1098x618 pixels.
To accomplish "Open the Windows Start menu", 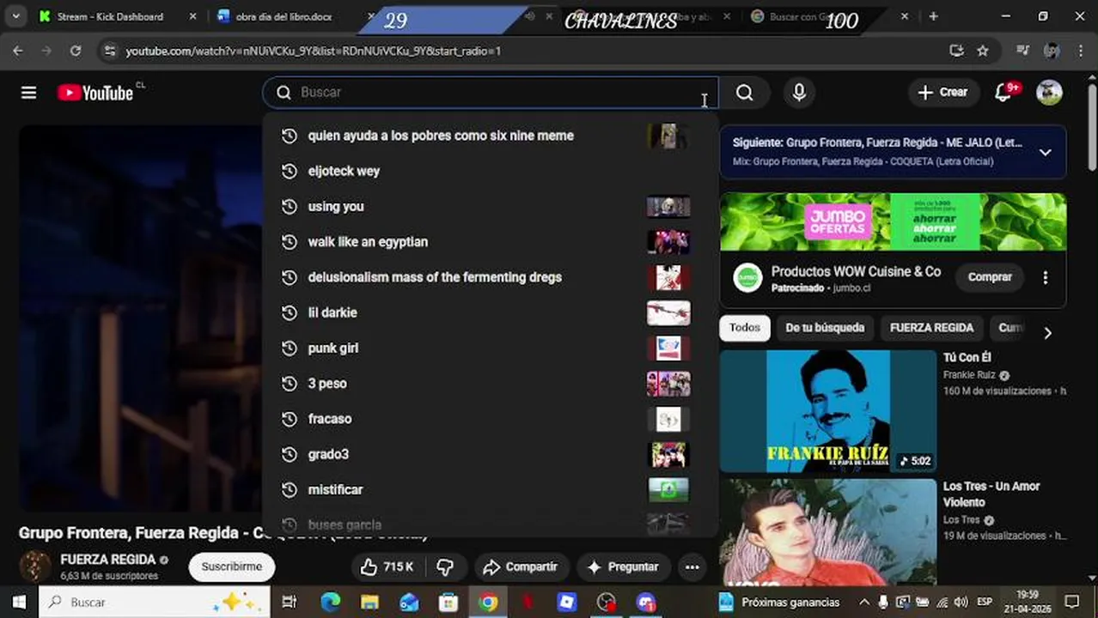I will [19, 602].
